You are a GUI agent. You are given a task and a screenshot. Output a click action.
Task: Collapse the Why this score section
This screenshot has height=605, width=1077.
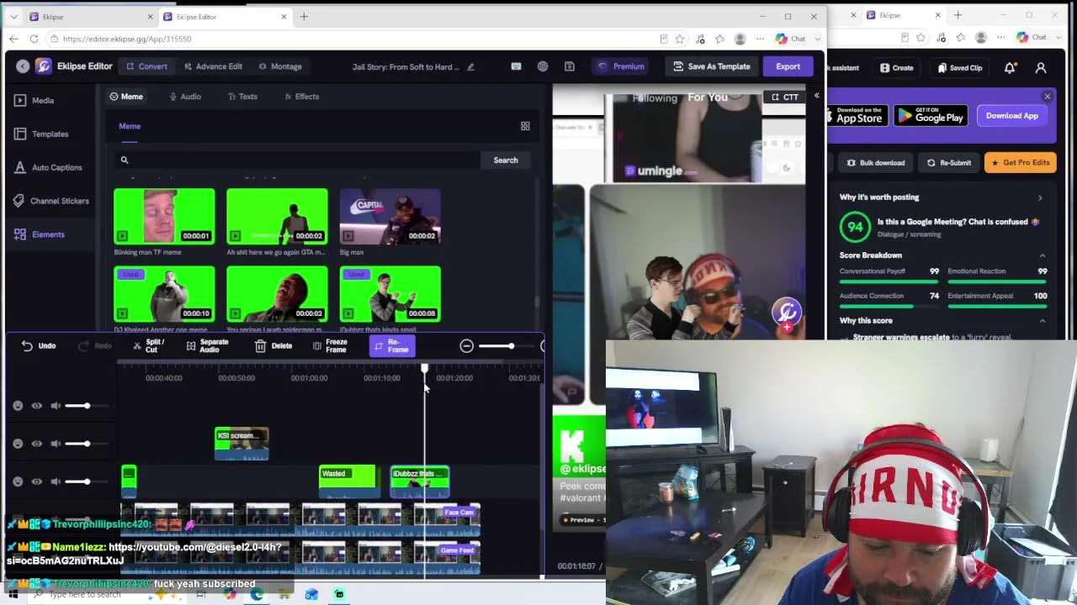(1043, 321)
